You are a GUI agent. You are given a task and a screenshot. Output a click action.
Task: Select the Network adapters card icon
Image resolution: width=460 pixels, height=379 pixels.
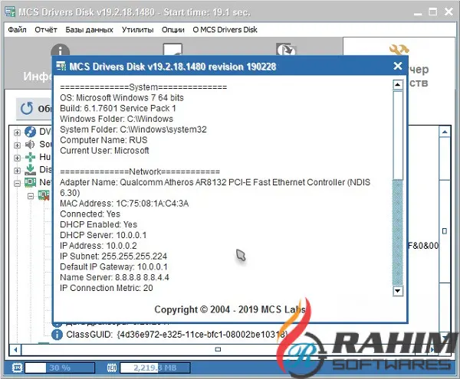pos(30,182)
